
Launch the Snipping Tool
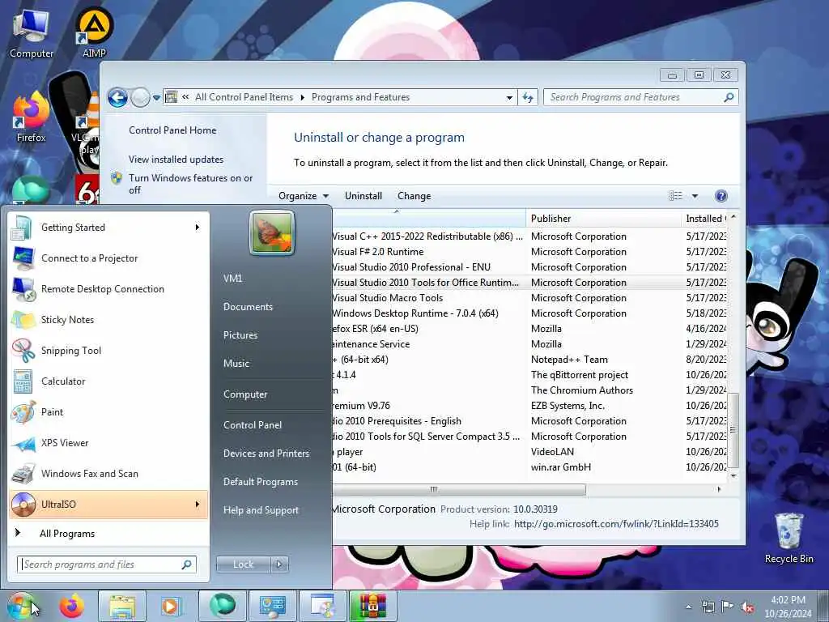(108, 350)
